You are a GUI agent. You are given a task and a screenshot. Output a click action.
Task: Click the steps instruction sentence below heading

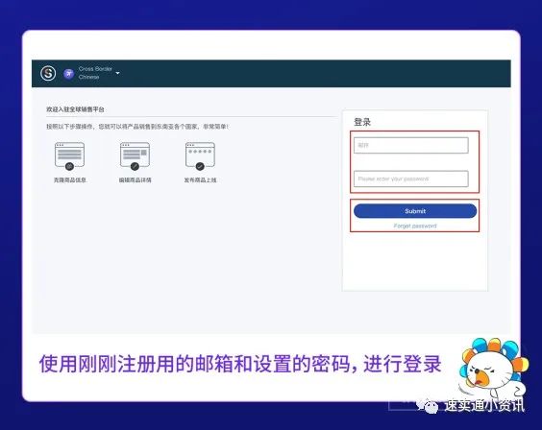click(x=137, y=127)
